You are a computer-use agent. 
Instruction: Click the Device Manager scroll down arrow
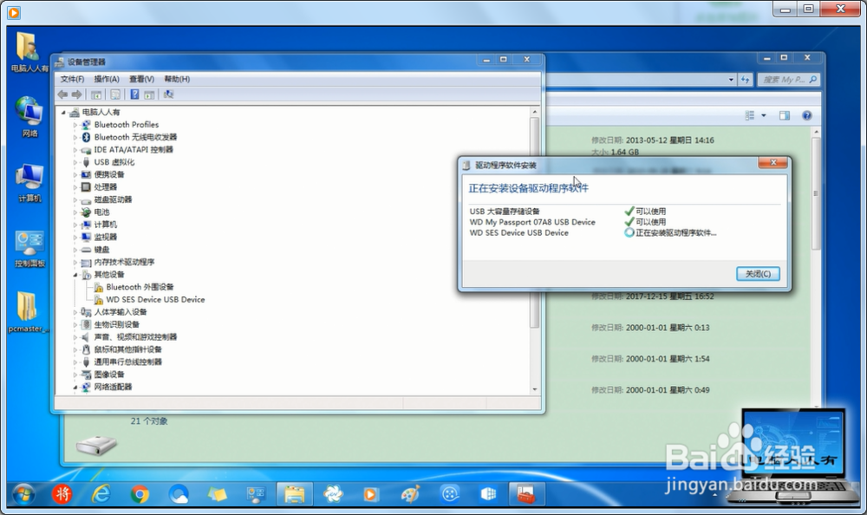pos(535,389)
